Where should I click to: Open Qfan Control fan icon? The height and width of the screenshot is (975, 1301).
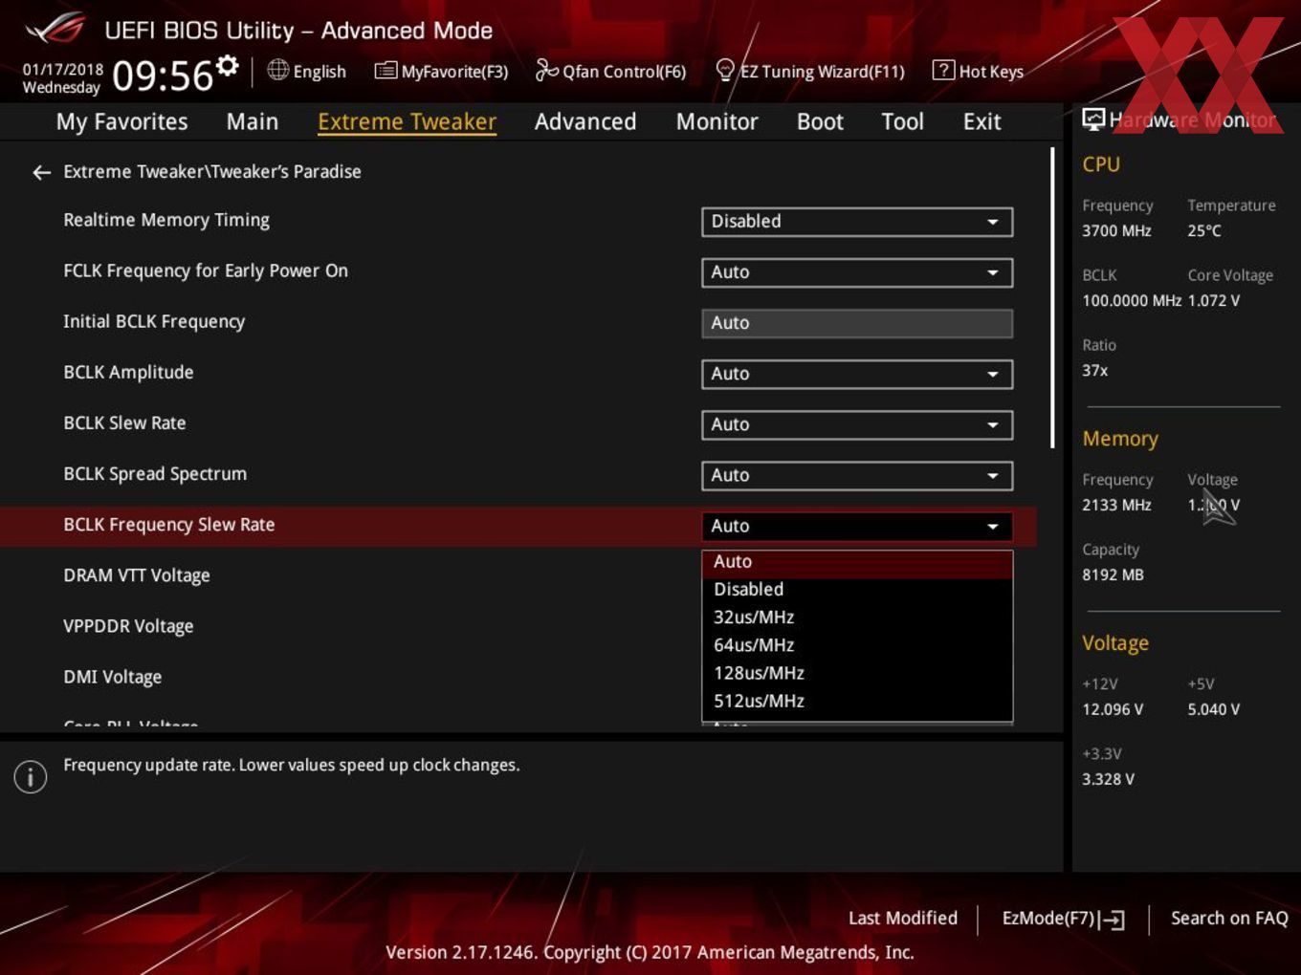546,70
